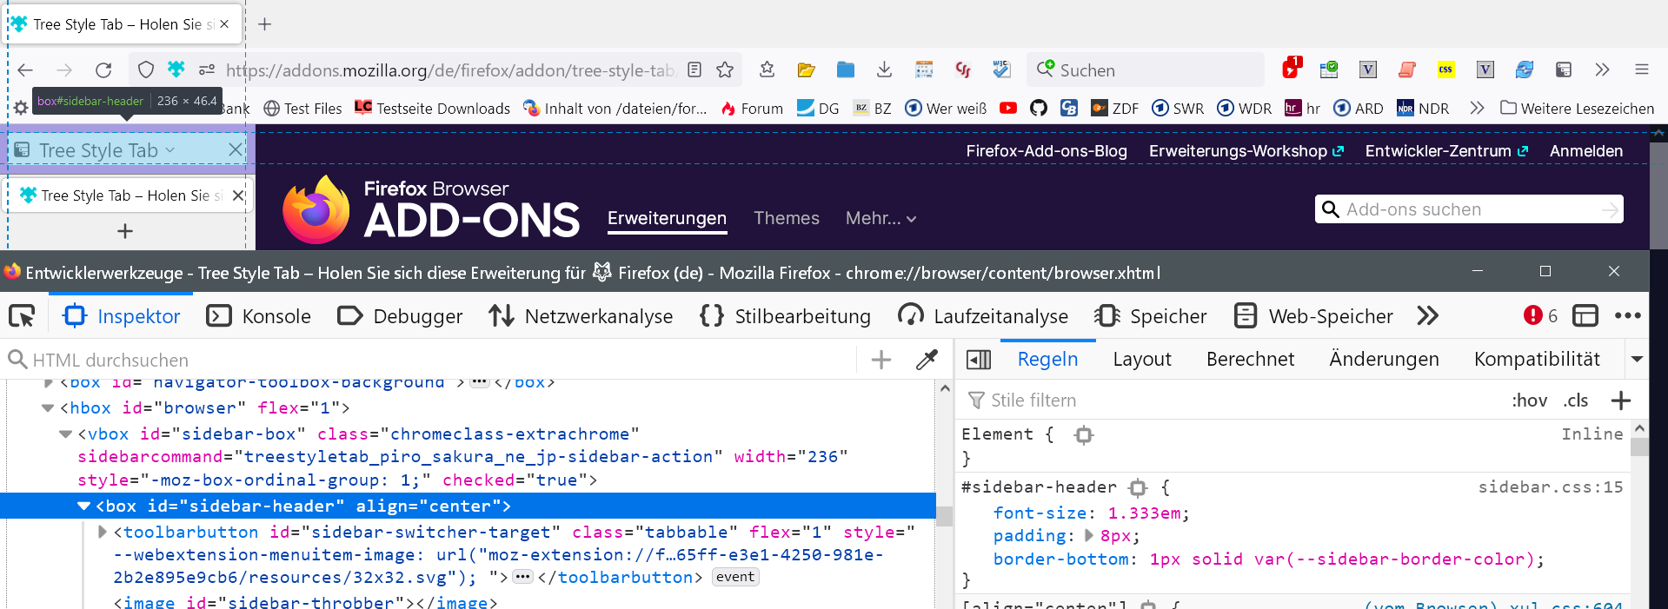Click the tracking protection shield icon
Viewport: 1668px width, 609px height.
(146, 70)
